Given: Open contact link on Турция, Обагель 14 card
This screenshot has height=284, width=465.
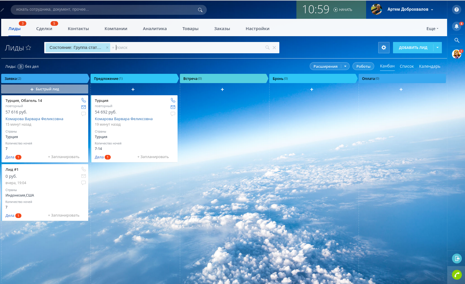Looking at the screenshot, I should tap(34, 119).
